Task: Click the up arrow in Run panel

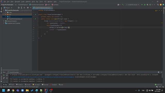Action: pos(7,75)
